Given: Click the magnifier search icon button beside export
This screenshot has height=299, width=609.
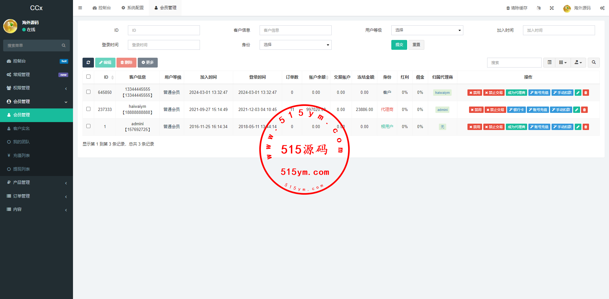Looking at the screenshot, I should click(593, 62).
